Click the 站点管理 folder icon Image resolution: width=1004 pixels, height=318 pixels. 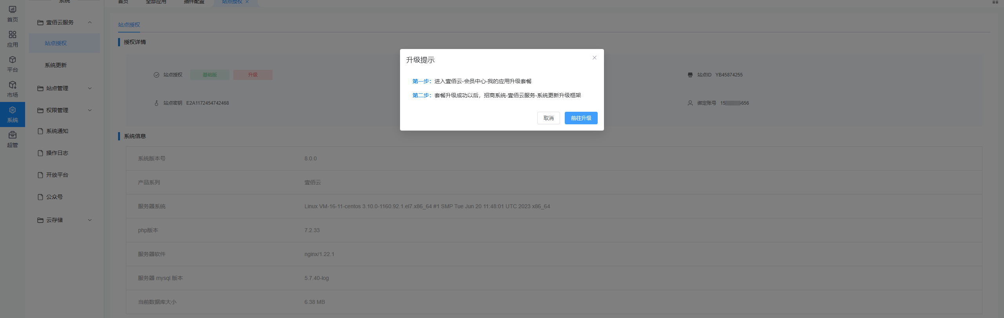(40, 88)
